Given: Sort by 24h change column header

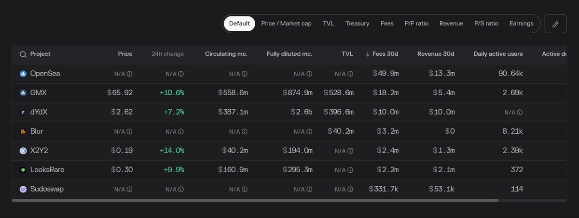Looking at the screenshot, I should tap(167, 54).
